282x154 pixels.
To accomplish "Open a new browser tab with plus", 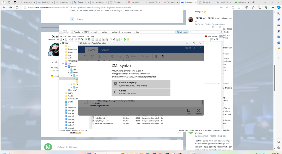I will 254,2.
